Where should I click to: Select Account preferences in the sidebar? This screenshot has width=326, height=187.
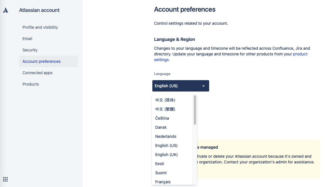tap(41, 61)
